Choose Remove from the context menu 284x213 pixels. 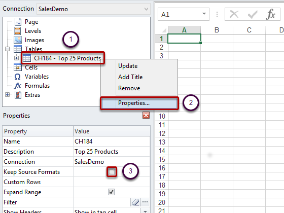tap(129, 88)
